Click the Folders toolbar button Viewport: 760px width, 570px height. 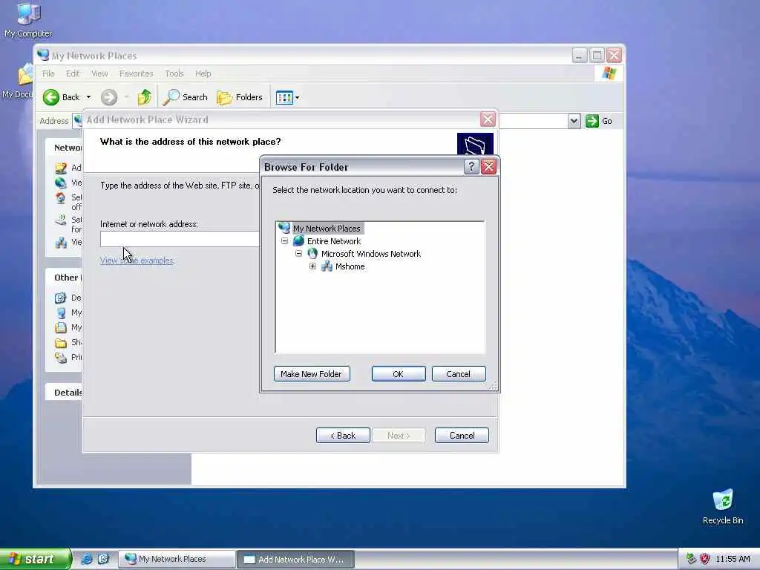coord(240,97)
